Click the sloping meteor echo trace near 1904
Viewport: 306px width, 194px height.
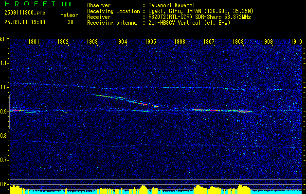127,100
